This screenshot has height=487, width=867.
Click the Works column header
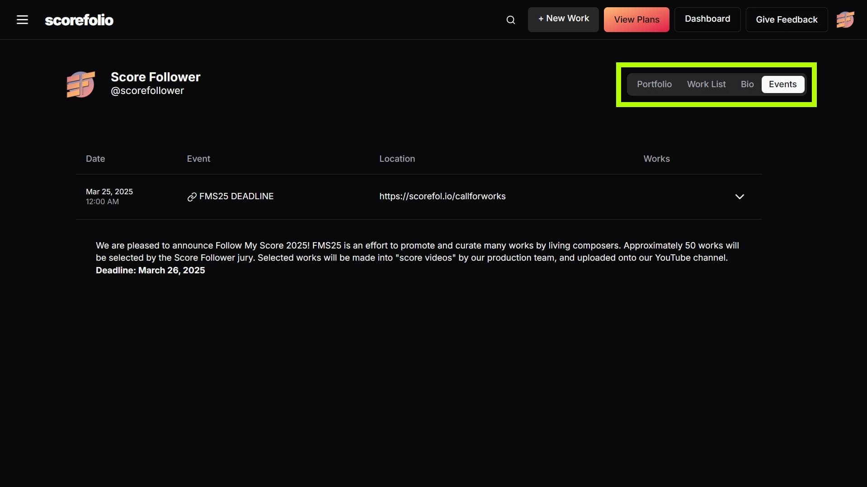pos(656,159)
